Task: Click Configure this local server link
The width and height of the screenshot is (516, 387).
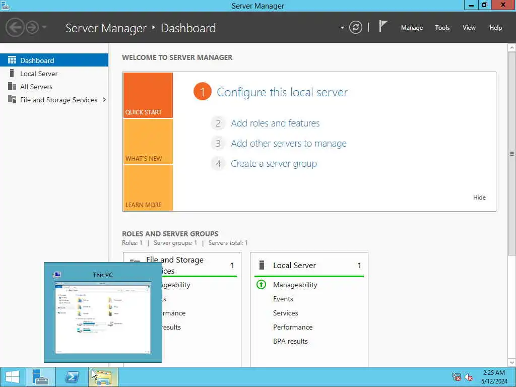Action: point(282,92)
